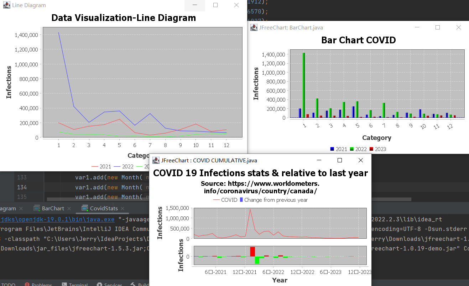Image resolution: width=469 pixels, height=286 pixels.
Task: Click the icon on COVID CUMULATIVE window title bar
Action: tap(156, 160)
